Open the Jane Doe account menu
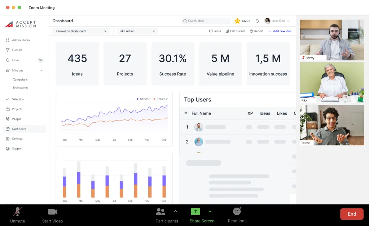This screenshot has height=226, width=369. click(277, 21)
